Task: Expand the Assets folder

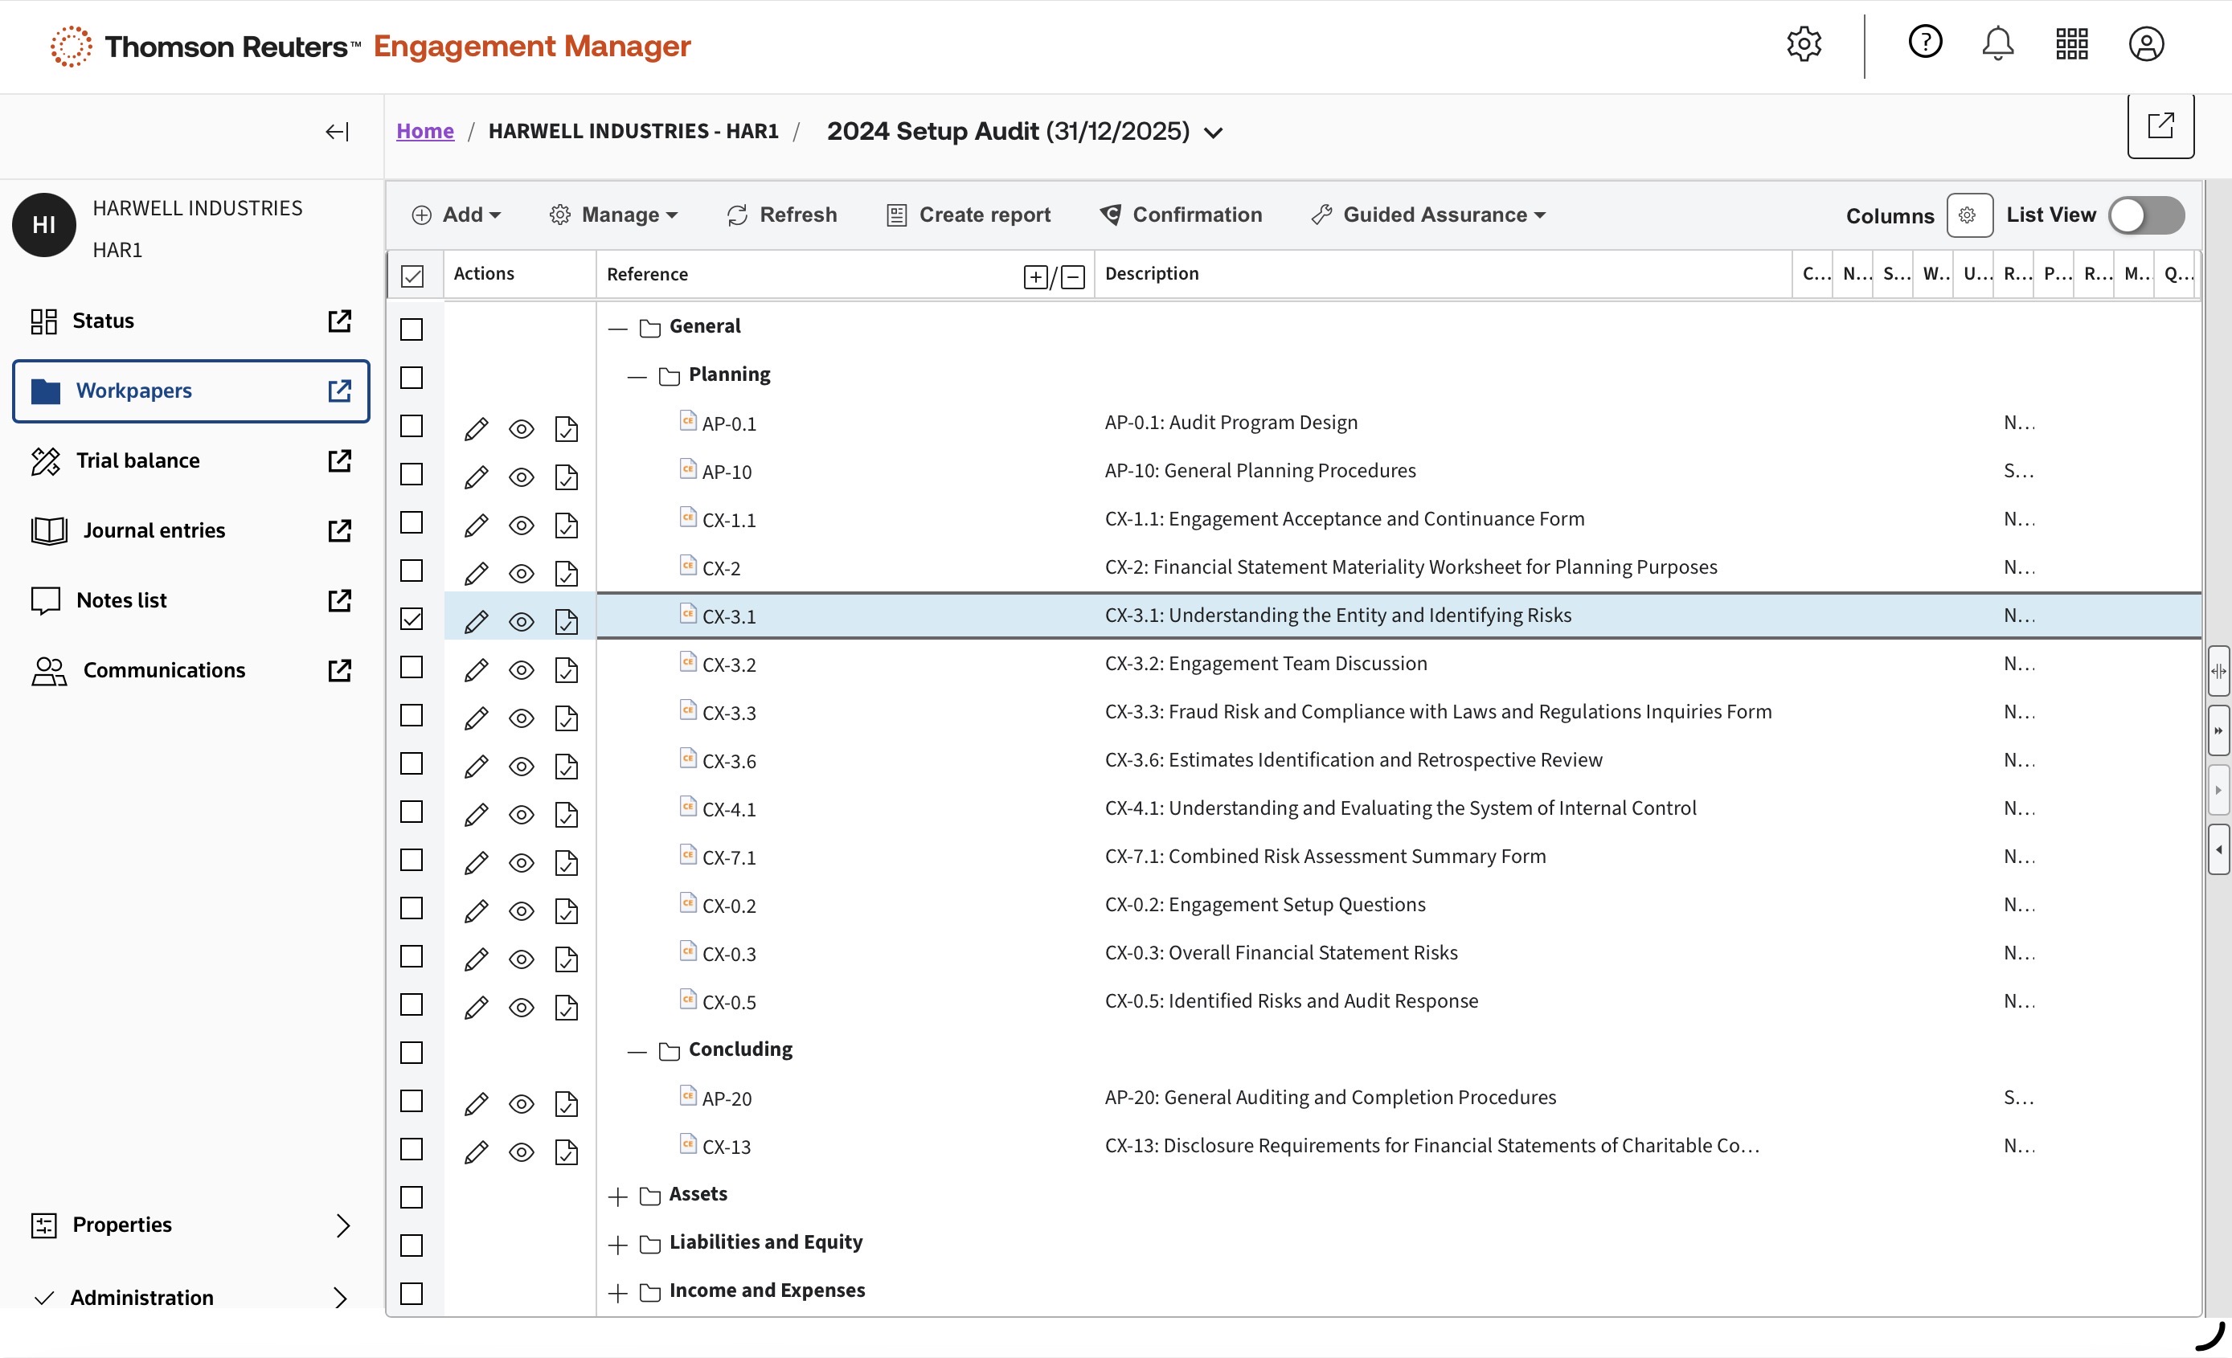Action: tap(618, 1196)
